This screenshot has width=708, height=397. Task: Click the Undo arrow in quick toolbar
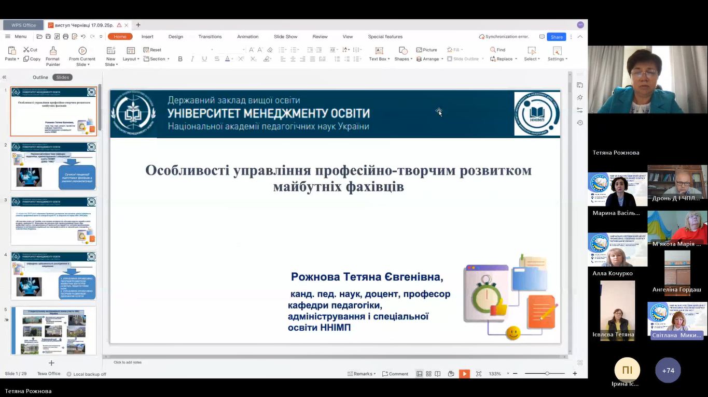(x=83, y=37)
